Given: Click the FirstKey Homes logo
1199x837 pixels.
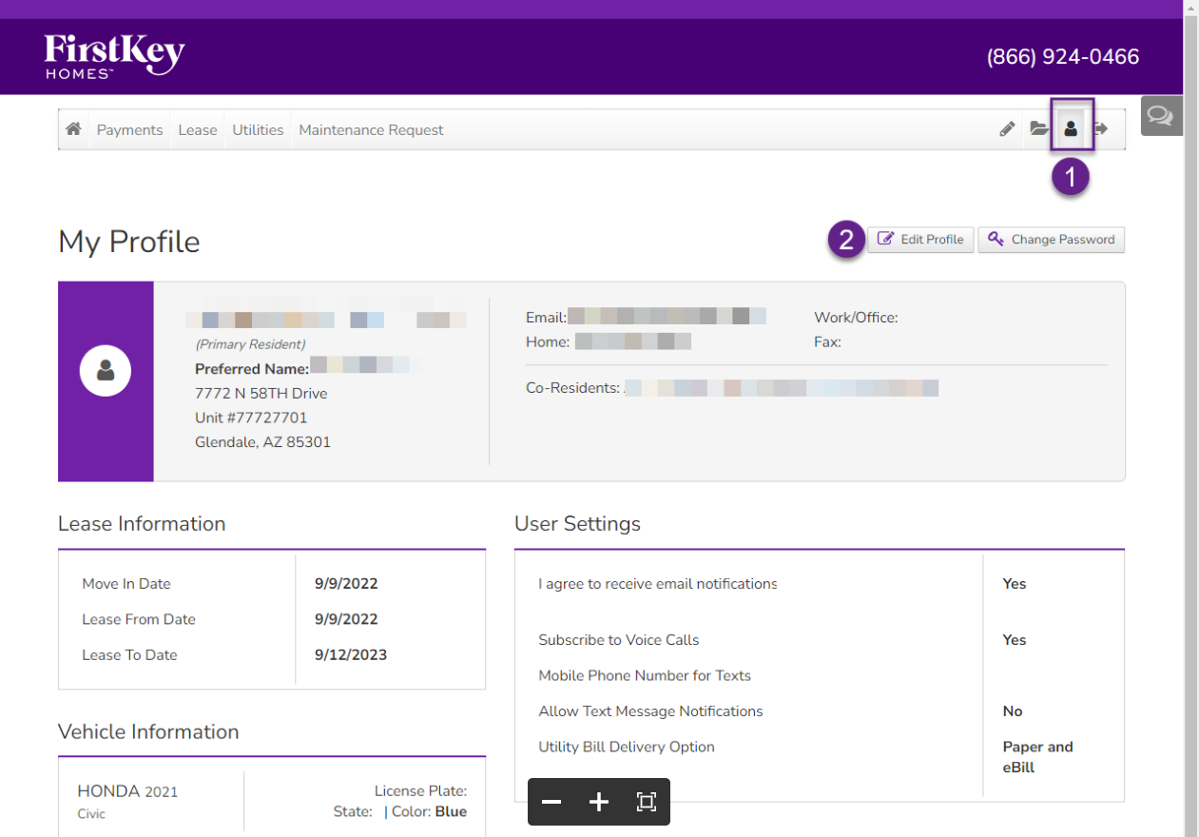Looking at the screenshot, I should coord(114,56).
